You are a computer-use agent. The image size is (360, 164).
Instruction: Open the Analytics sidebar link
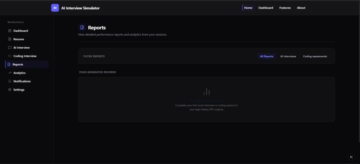[27, 73]
